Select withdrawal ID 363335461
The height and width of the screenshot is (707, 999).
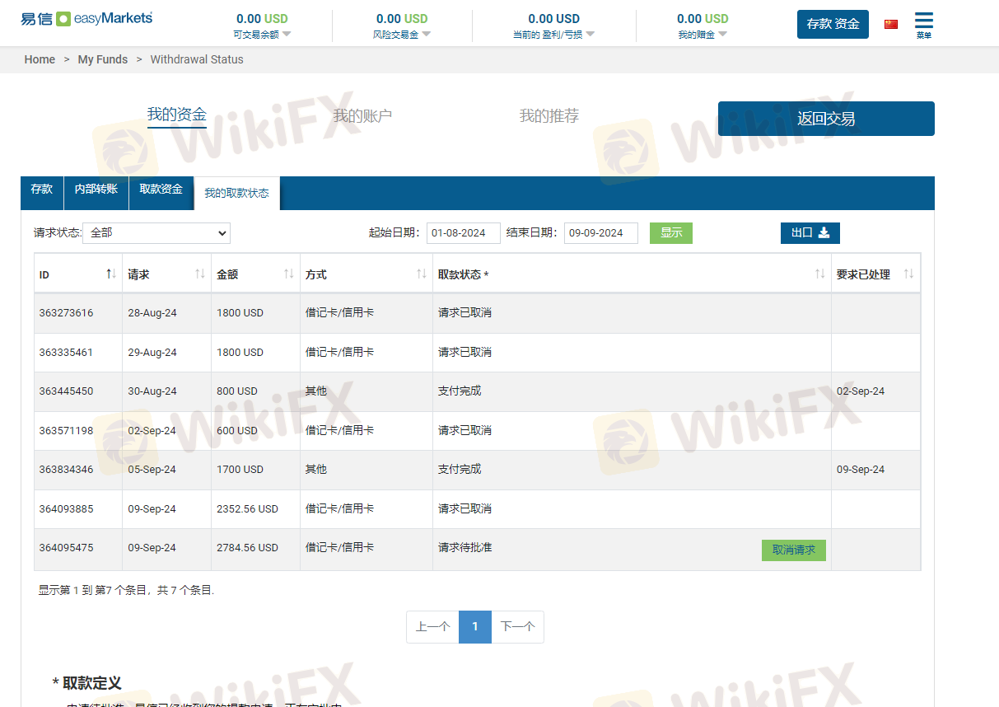coord(66,353)
